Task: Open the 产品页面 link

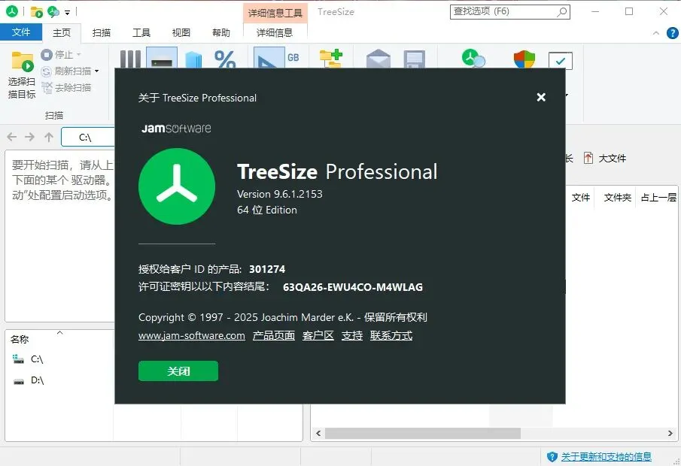Action: click(274, 335)
